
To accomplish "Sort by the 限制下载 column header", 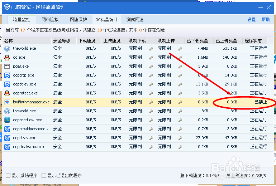I will (x=141, y=41).
